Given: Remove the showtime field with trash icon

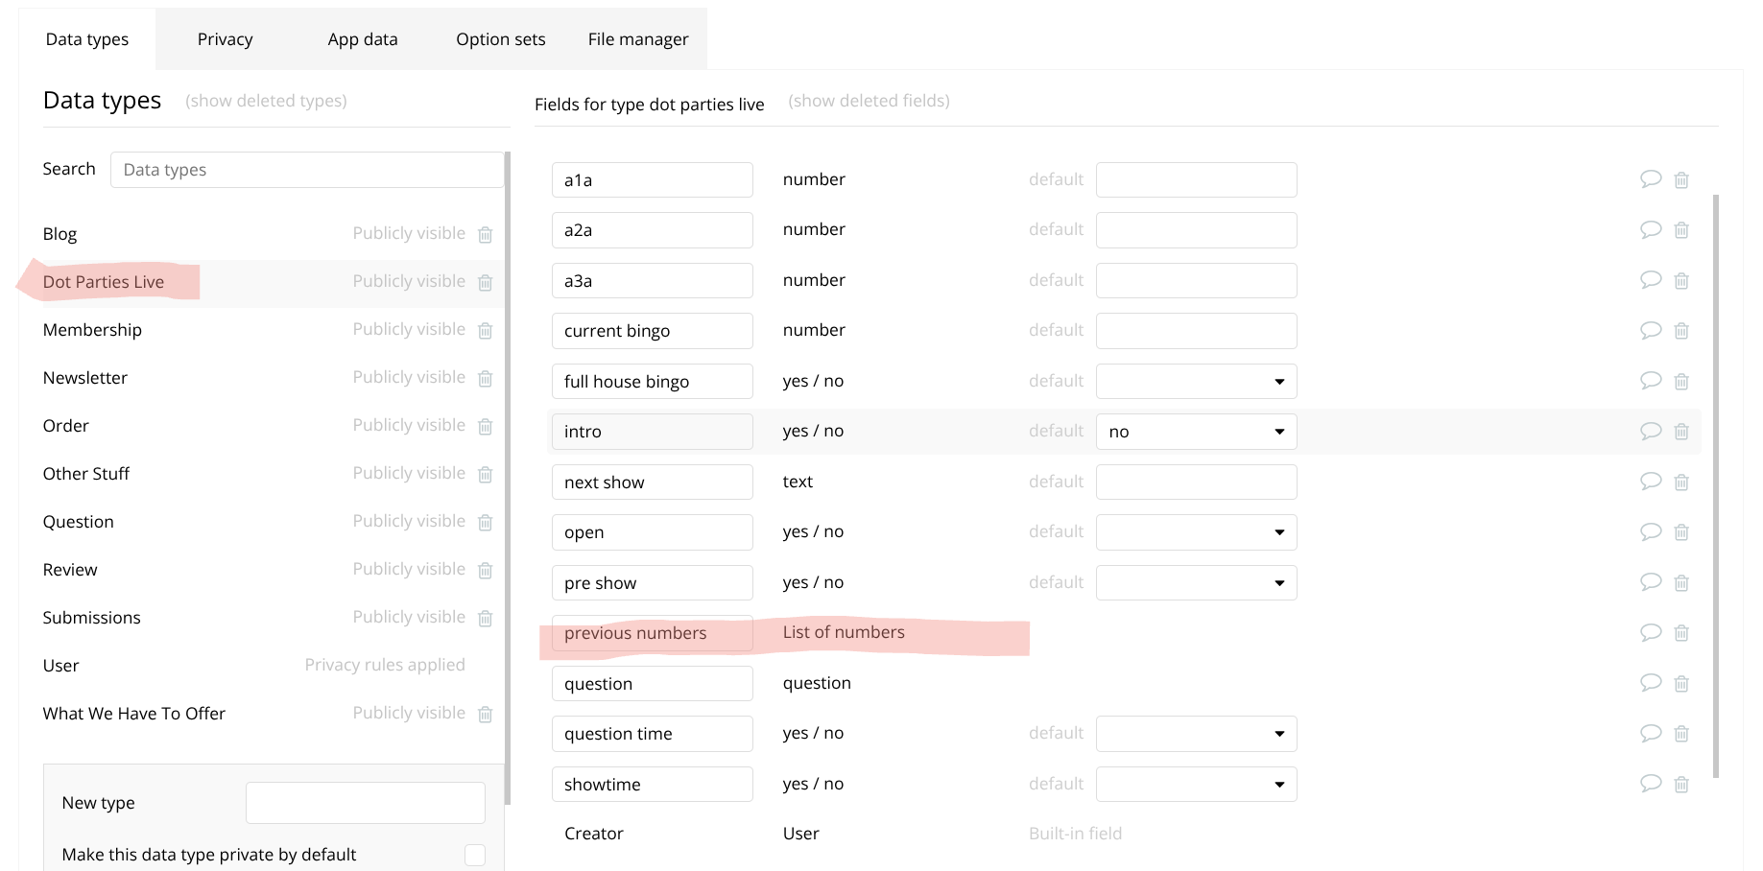Looking at the screenshot, I should pyautogui.click(x=1681, y=785).
